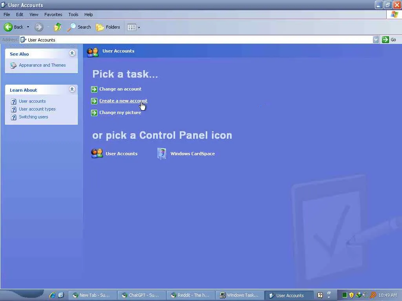
Task: Open the Windows CardSpace icon
Action: click(162, 154)
